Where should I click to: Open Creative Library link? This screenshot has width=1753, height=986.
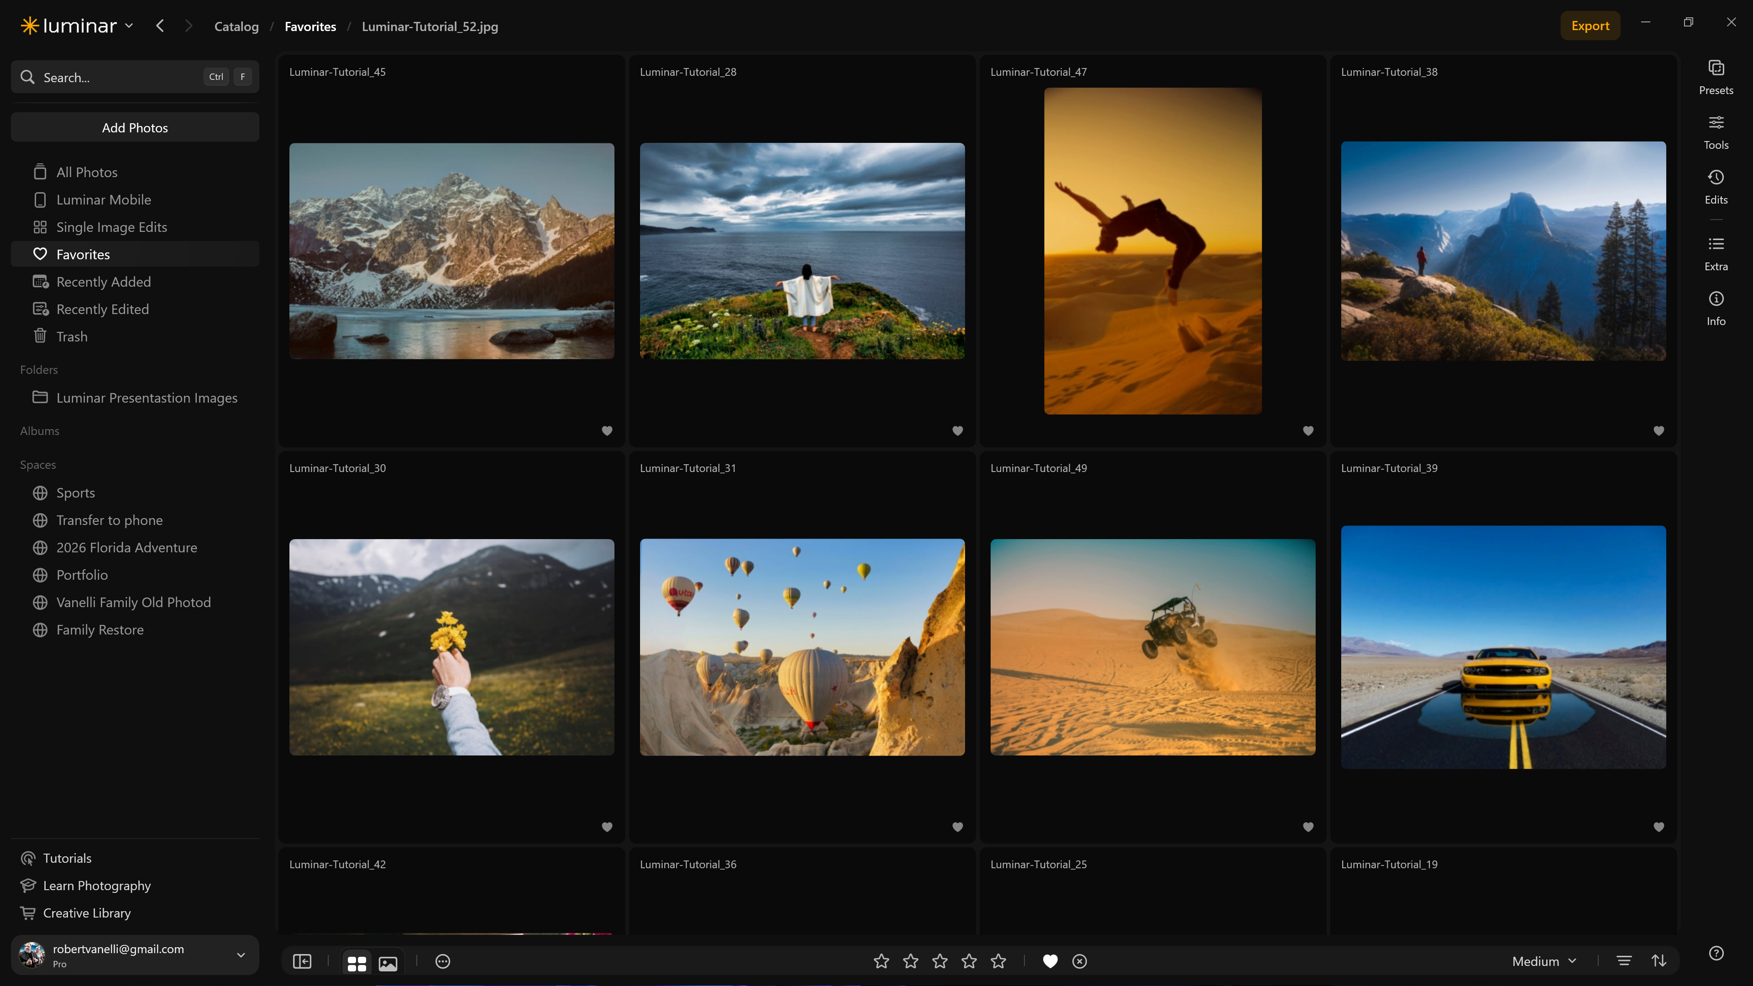75,913
